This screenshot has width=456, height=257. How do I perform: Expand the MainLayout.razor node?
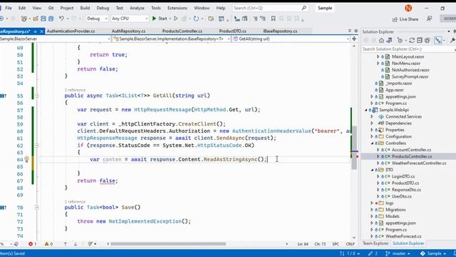(x=378, y=57)
